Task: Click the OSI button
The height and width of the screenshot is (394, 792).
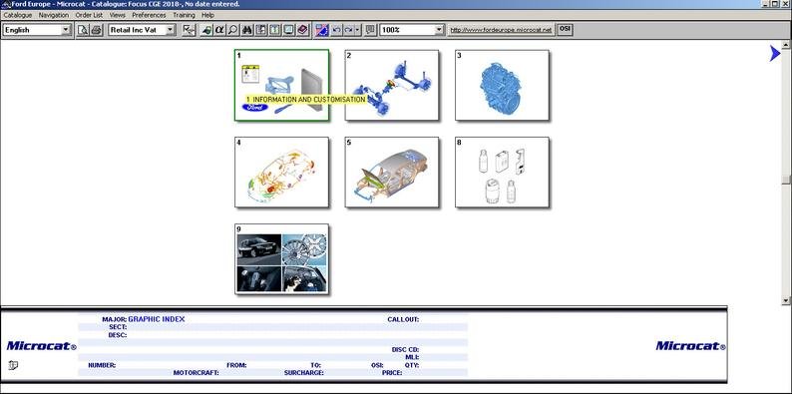Action: 565,29
